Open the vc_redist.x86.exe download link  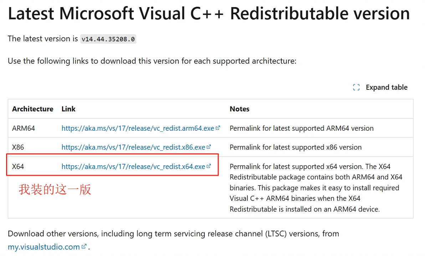click(x=133, y=147)
